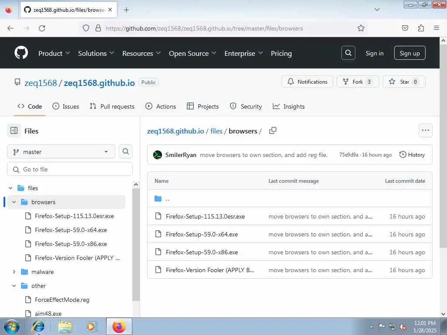
Task: Click the Notifications button
Action: tap(307, 82)
